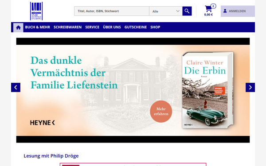This screenshot has height=166, width=266.
Task: Show the previous banner slide
Action: tap(16, 87)
